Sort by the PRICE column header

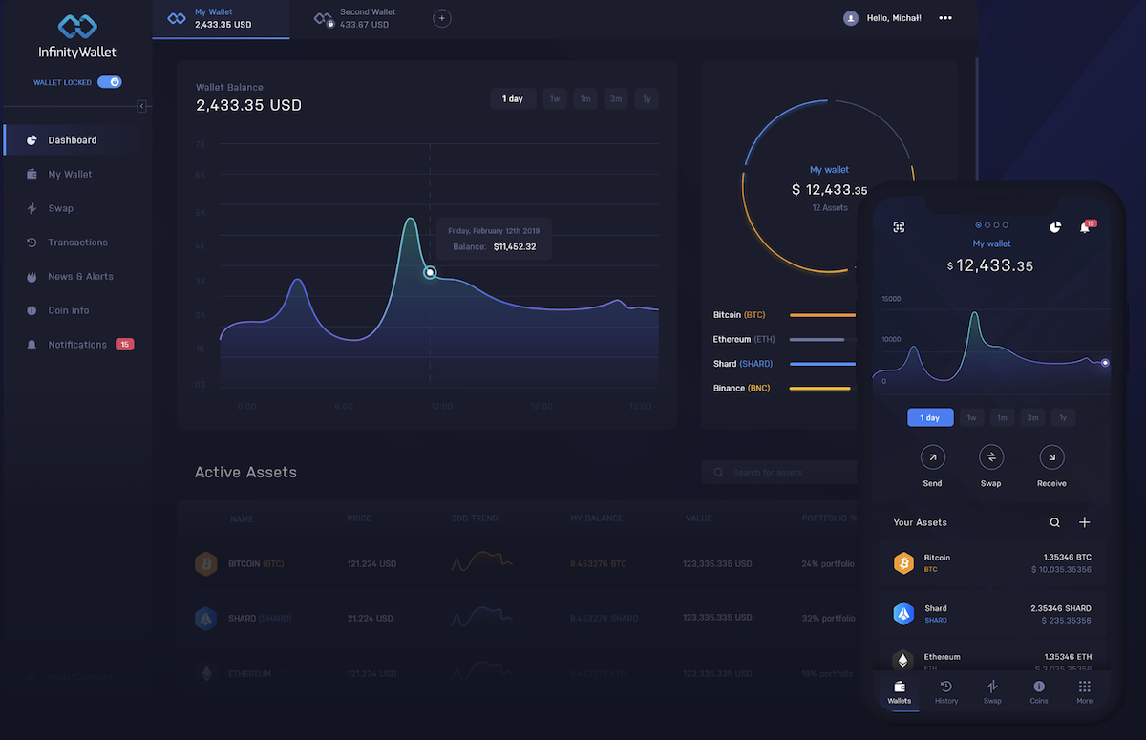pyautogui.click(x=359, y=518)
